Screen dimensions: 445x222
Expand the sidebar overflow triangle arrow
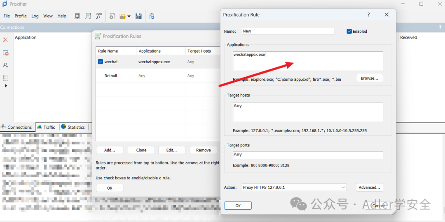[x=6, y=86]
